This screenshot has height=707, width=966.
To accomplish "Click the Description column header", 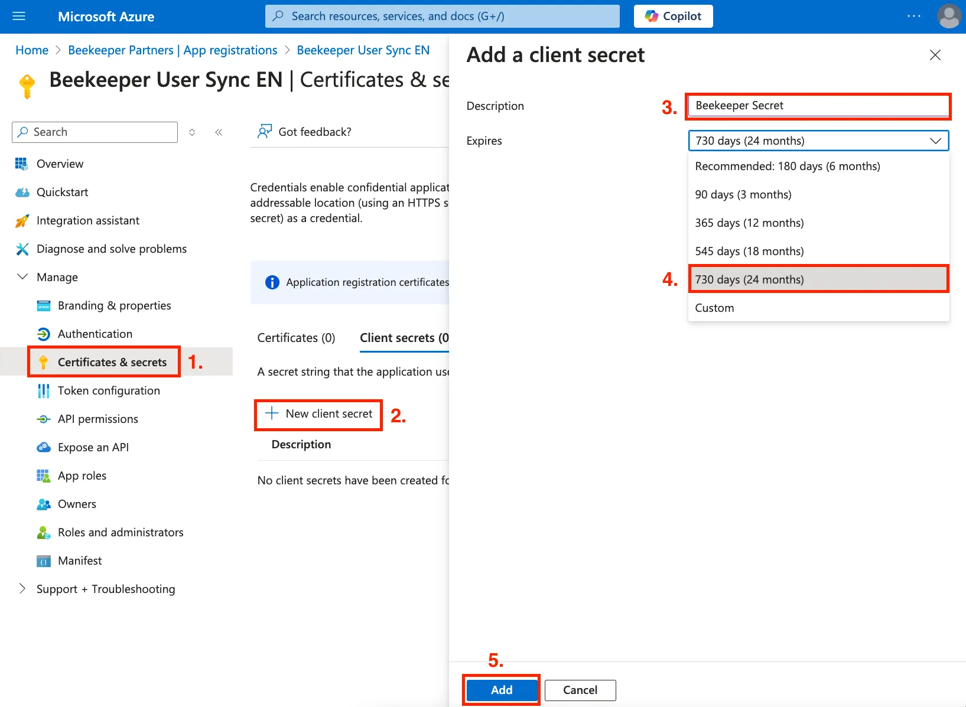I will pyautogui.click(x=301, y=445).
